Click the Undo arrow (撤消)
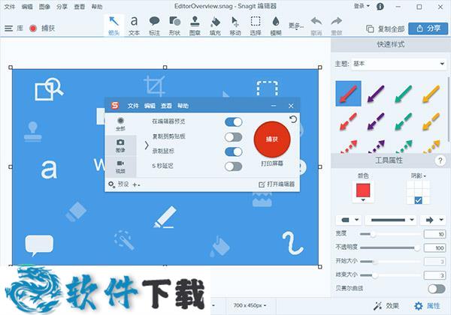Screen dimensions: 451x315 (x=316, y=25)
